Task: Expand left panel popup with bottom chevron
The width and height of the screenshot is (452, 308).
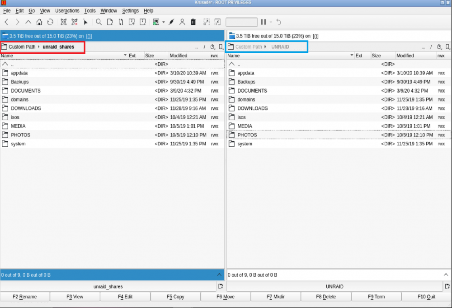Action: [219, 275]
